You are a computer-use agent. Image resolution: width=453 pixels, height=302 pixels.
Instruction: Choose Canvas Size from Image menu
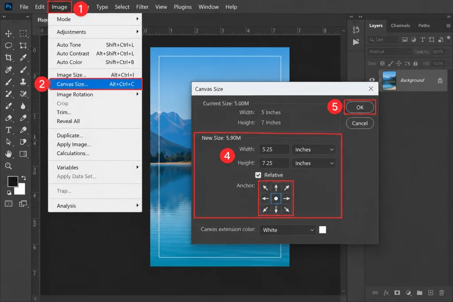point(96,84)
